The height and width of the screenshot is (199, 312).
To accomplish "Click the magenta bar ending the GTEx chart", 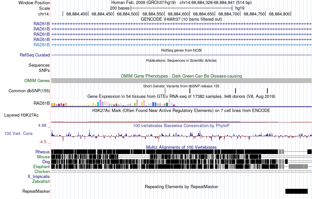I will [x=174, y=105].
